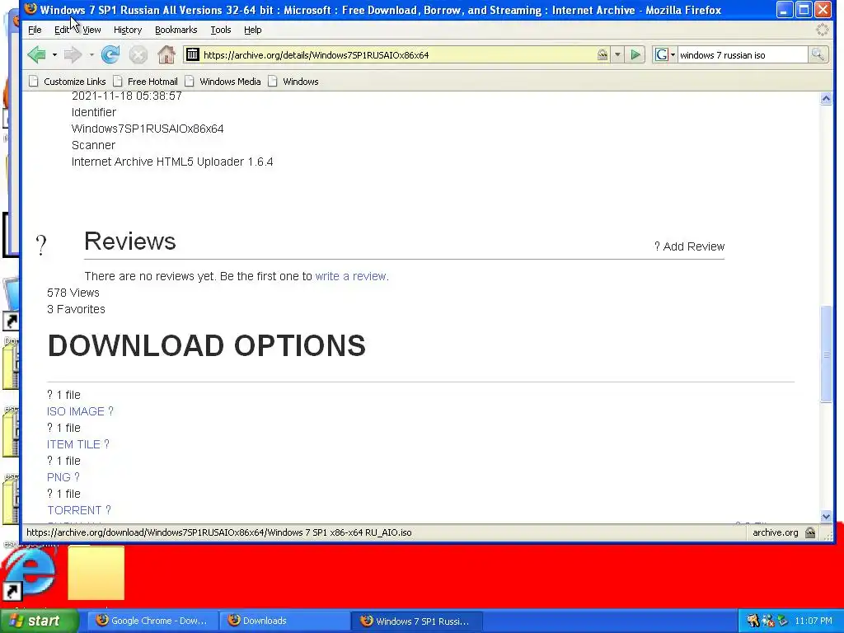Screen dimensions: 844x633
Task: Expand the address bar URL history dropdown
Action: 617,54
